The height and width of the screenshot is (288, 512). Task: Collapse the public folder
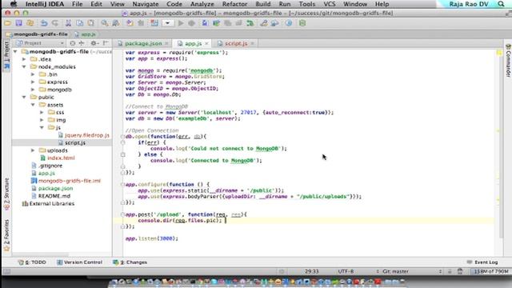(x=24, y=98)
